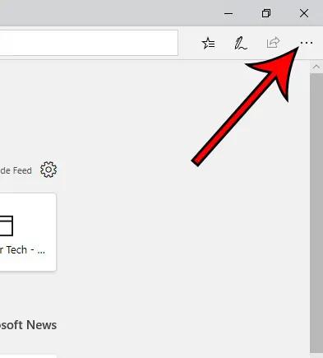Click the Add notes pen icon
The height and width of the screenshot is (358, 323).
(x=241, y=44)
